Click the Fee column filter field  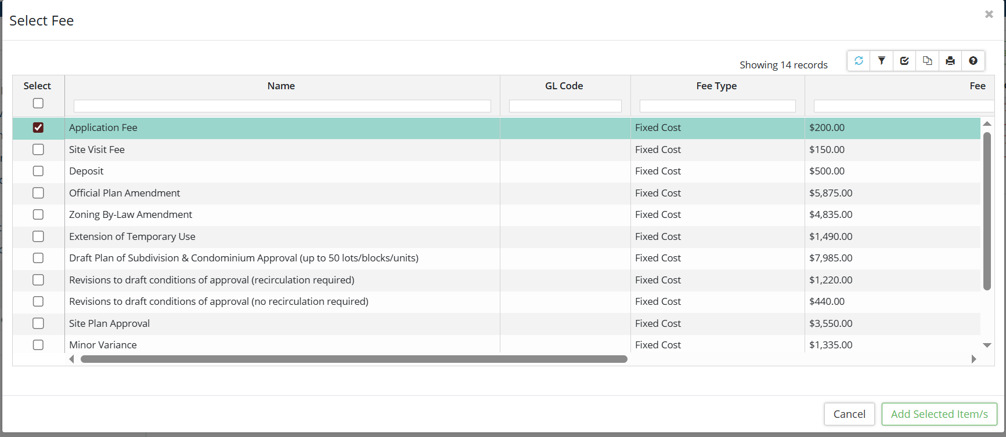[x=904, y=106]
